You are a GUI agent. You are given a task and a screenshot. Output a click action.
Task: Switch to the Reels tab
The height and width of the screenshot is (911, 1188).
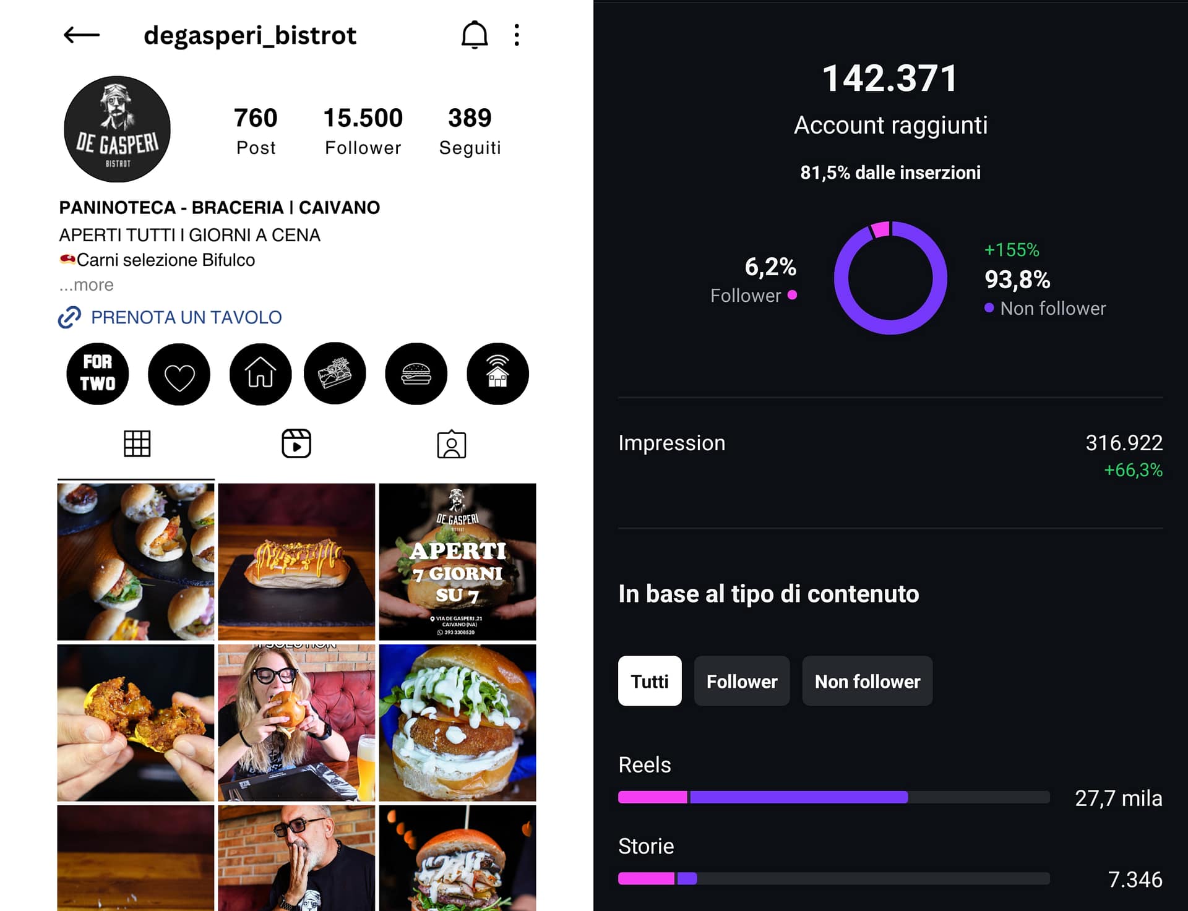(x=296, y=443)
